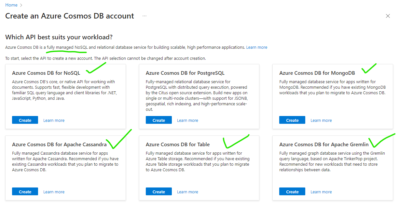Viewport: 398px width, 206px height.
Task: Close the Create Cosmos DB account pane
Action: click(388, 16)
